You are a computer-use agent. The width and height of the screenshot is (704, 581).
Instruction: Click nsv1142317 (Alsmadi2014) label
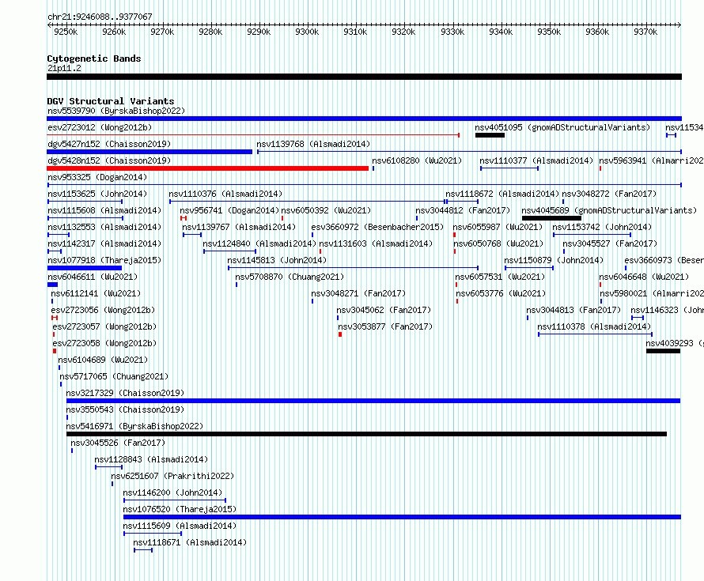(104, 243)
